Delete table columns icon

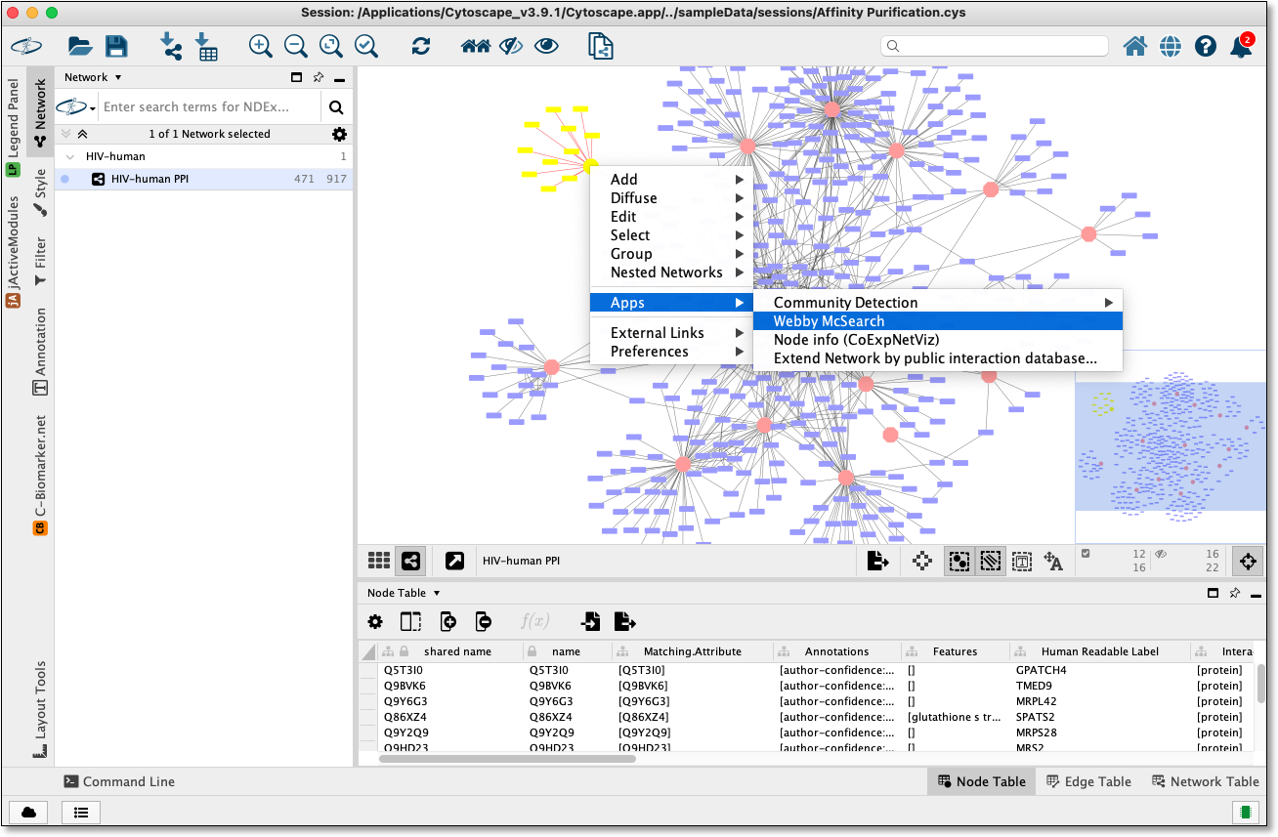coord(483,620)
